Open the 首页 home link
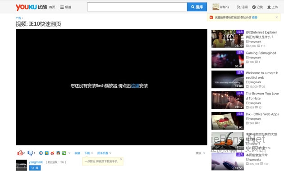This screenshot has width=284, height=171. click(x=52, y=7)
